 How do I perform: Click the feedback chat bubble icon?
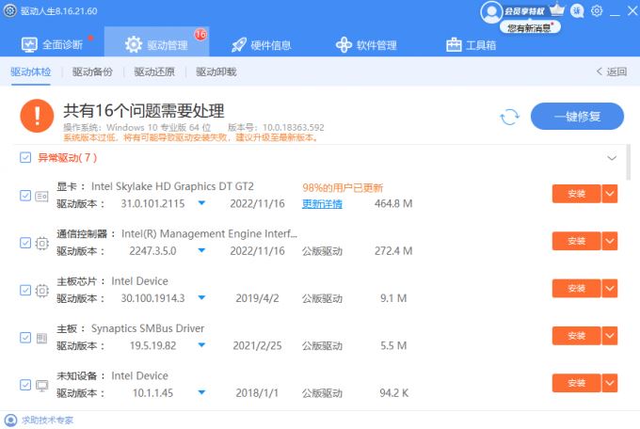[x=577, y=11]
